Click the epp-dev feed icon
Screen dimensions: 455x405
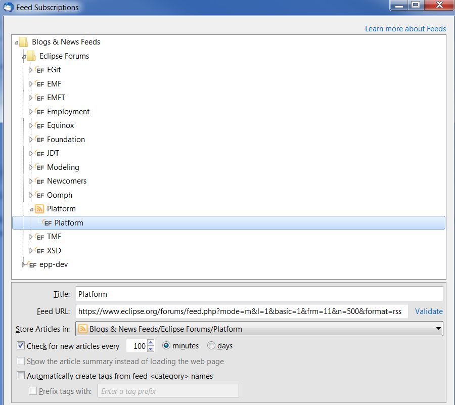[x=32, y=264]
